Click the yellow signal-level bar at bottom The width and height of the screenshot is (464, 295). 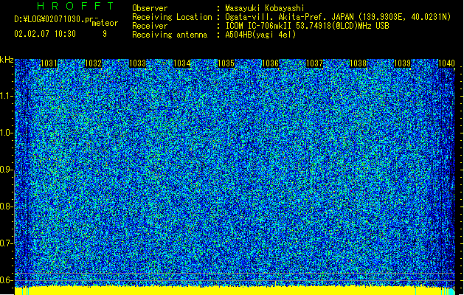tap(235, 291)
